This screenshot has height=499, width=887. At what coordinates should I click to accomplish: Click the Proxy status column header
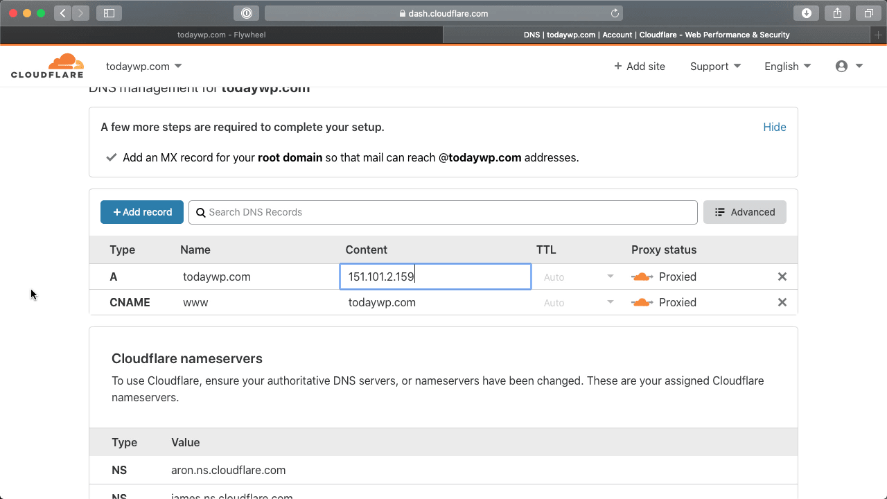[x=664, y=249]
